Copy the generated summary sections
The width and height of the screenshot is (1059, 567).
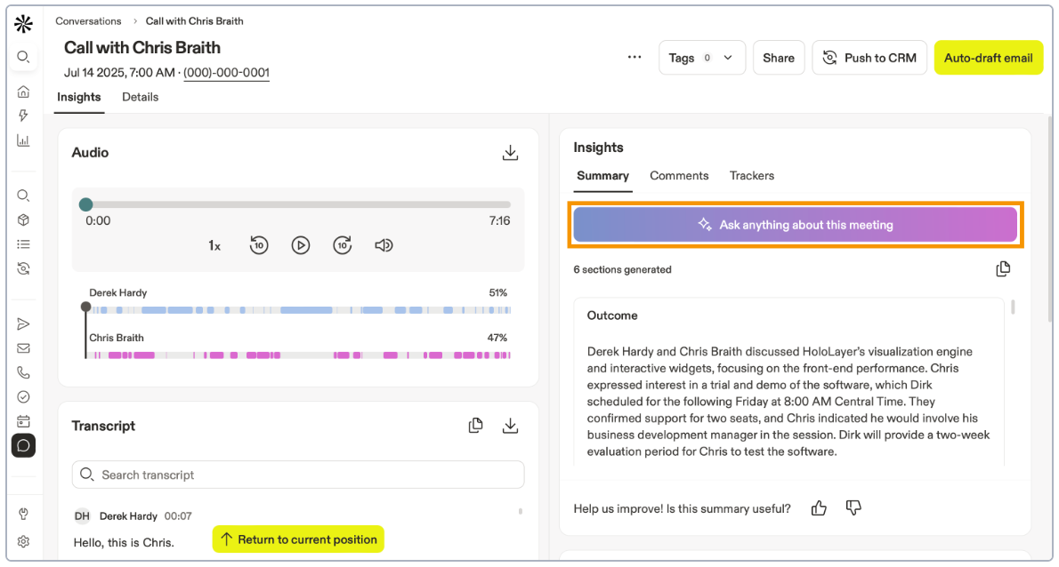point(1003,268)
